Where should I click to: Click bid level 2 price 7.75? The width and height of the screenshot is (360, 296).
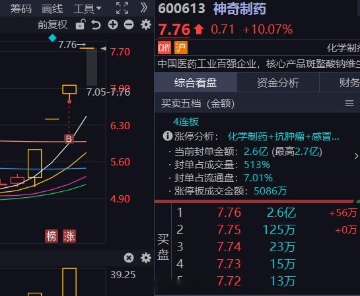229,229
